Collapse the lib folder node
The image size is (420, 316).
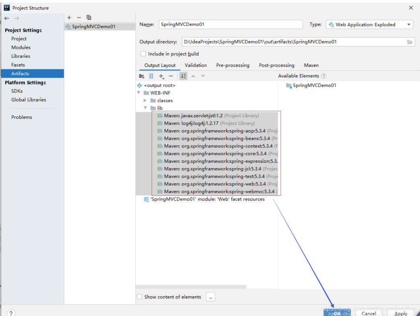coord(146,108)
